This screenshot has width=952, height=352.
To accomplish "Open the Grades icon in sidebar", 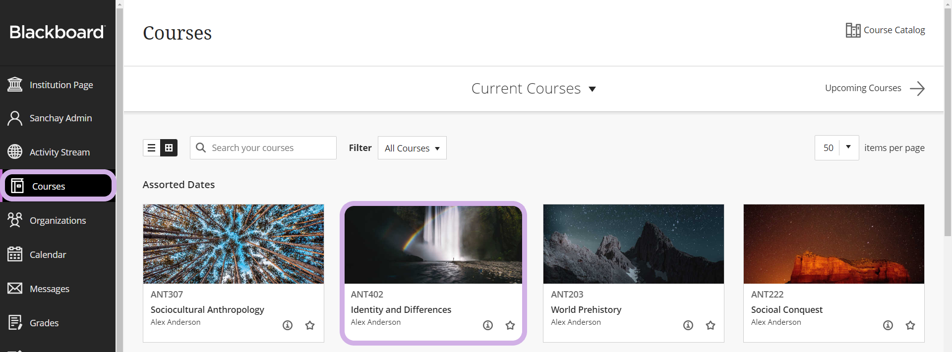I will (15, 322).
